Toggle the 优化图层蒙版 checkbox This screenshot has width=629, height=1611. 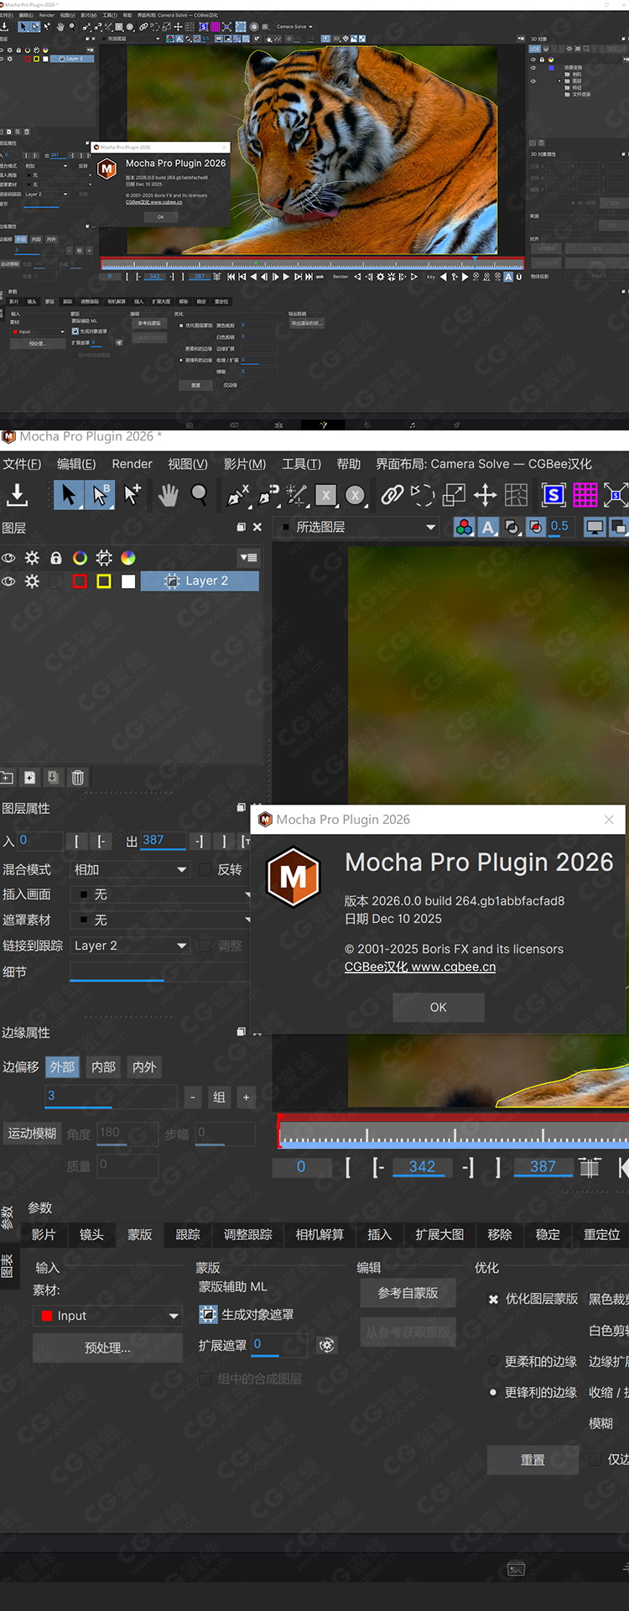[494, 1299]
